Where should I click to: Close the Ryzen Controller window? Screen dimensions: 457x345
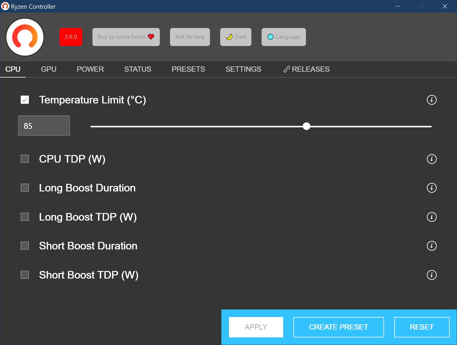coord(445,6)
